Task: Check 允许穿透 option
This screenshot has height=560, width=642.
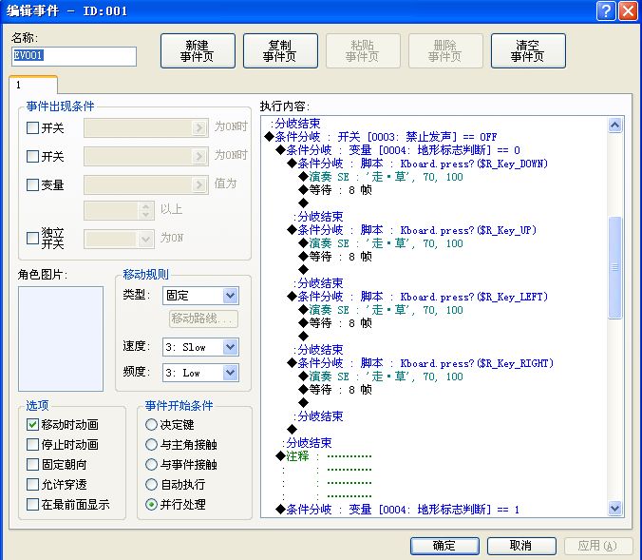Action: tap(32, 485)
